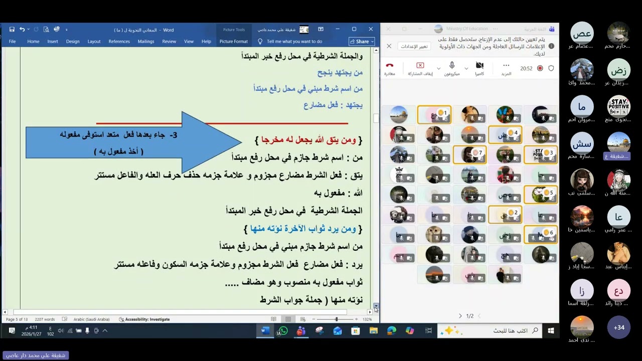Screen dimensions: 642x361
Task: Open Windows Start menu
Action: pyautogui.click(x=551, y=330)
